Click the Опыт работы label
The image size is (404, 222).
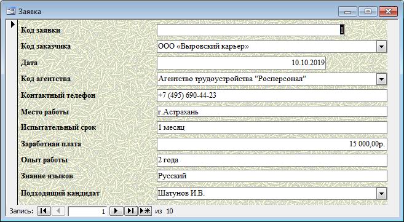pos(44,160)
